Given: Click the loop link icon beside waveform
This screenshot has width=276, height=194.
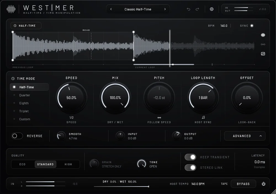Looking at the screenshot, I should (263, 44).
